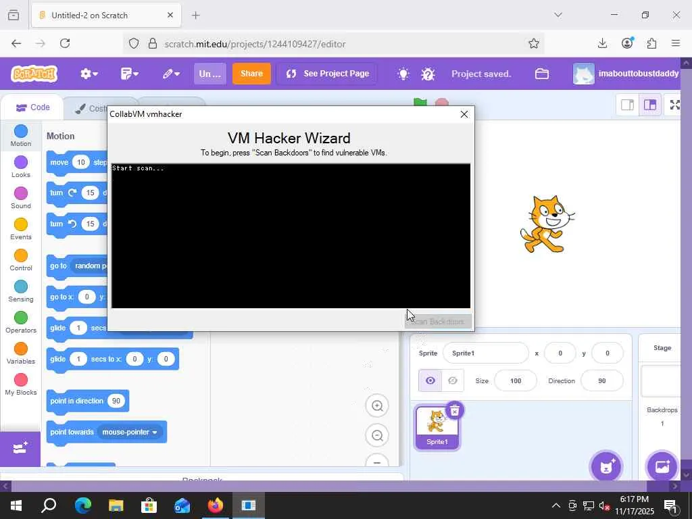Switch to the Code tab
The image size is (692, 519).
tap(32, 107)
